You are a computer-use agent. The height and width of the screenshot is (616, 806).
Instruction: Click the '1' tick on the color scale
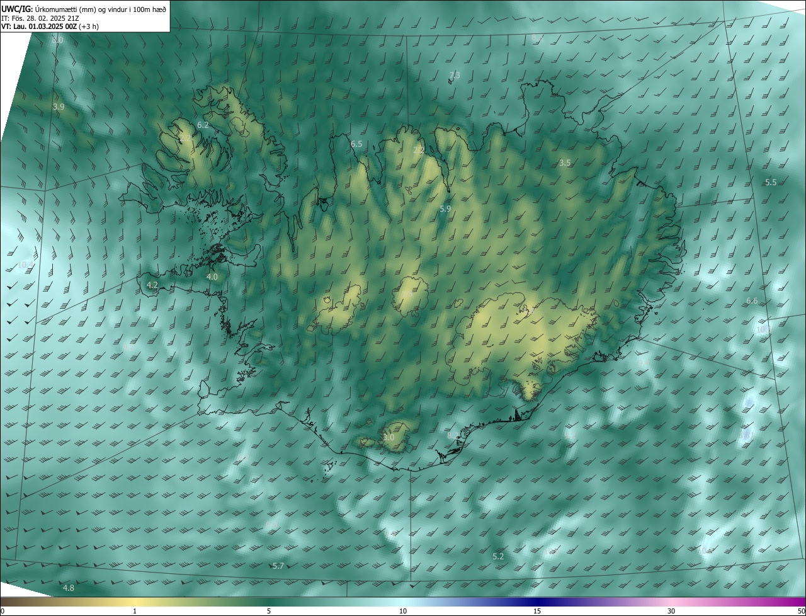135,611
